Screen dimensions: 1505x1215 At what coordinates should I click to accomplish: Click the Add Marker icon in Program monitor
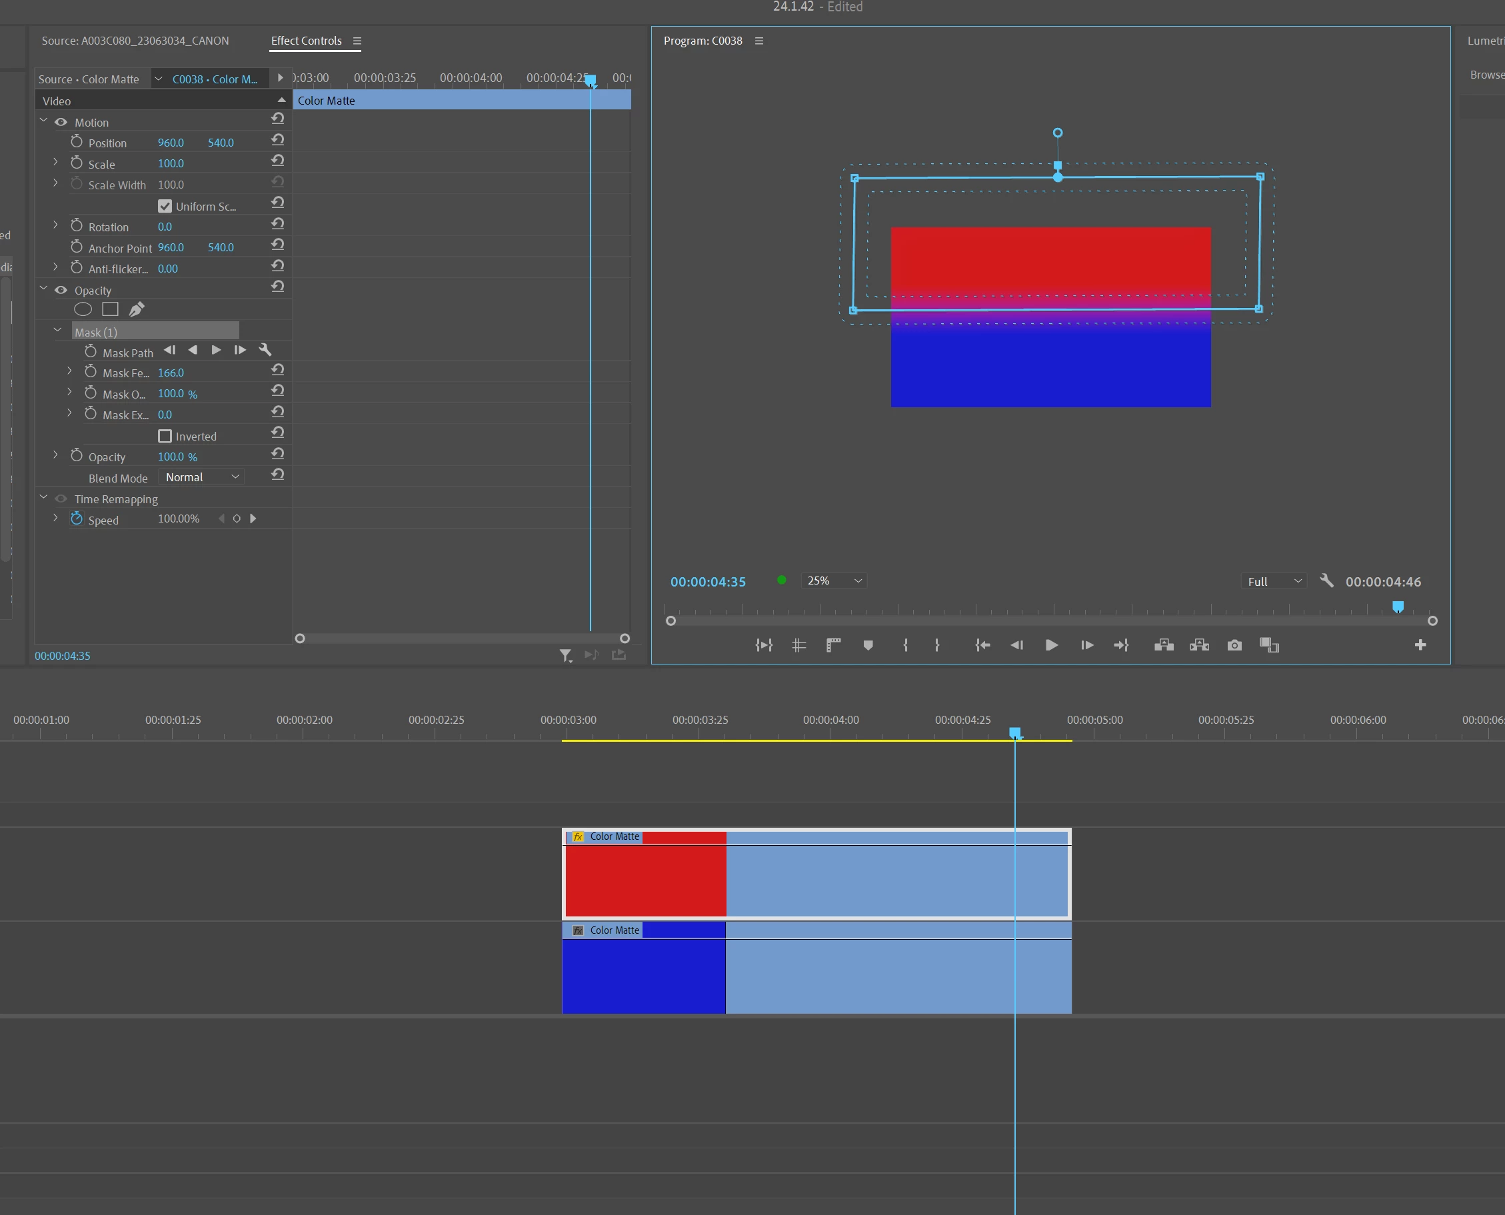(x=868, y=645)
